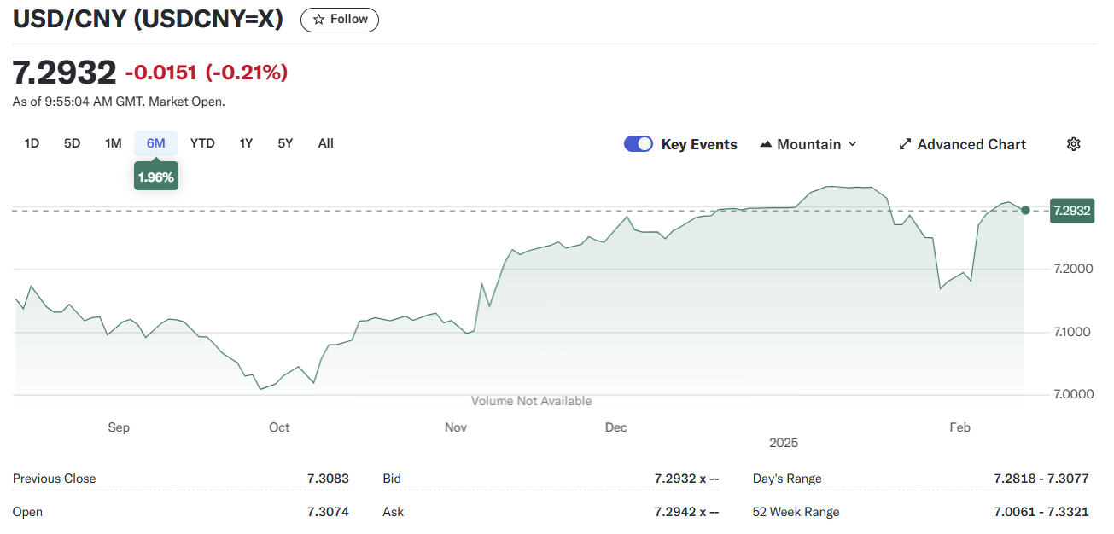Click the 7.2932 price label on axis
Image resolution: width=1114 pixels, height=534 pixels.
[1072, 211]
